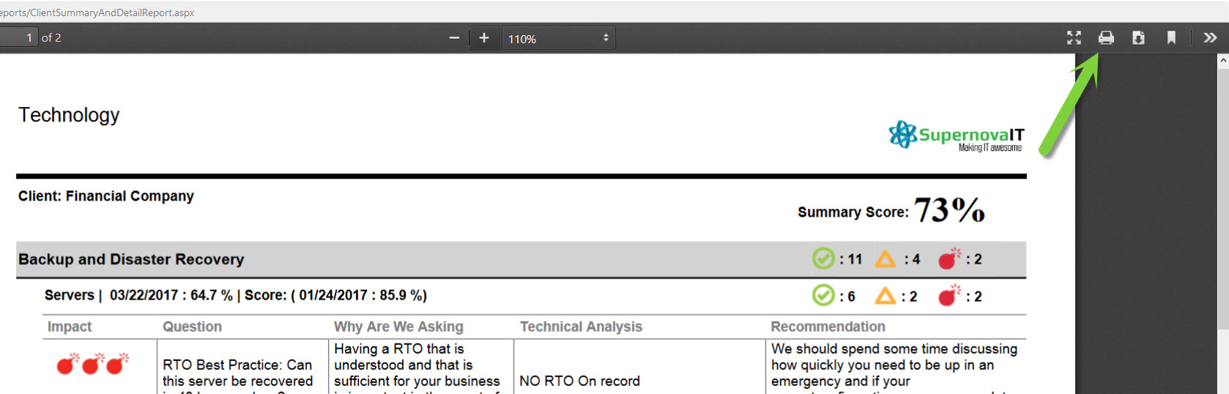
Task: Click the page number input field
Action: click(x=18, y=37)
